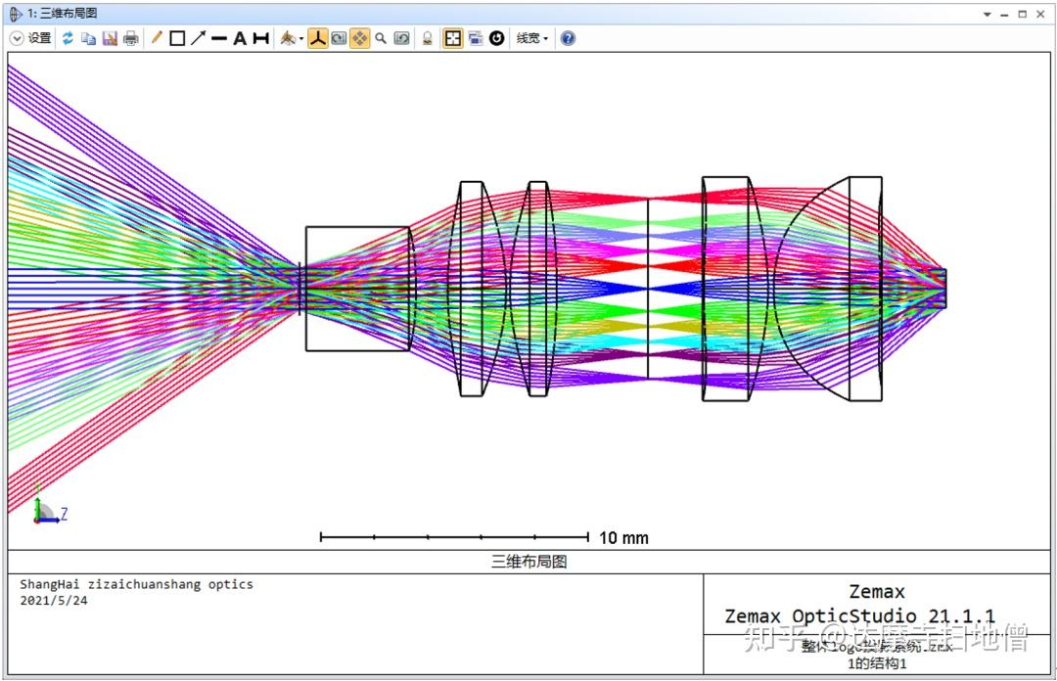1057x681 pixels.
Task: Toggle the rotate view mode
Action: [x=337, y=38]
